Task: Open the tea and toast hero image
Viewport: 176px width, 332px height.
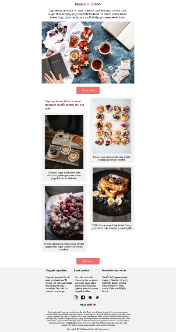Action: 88,52
